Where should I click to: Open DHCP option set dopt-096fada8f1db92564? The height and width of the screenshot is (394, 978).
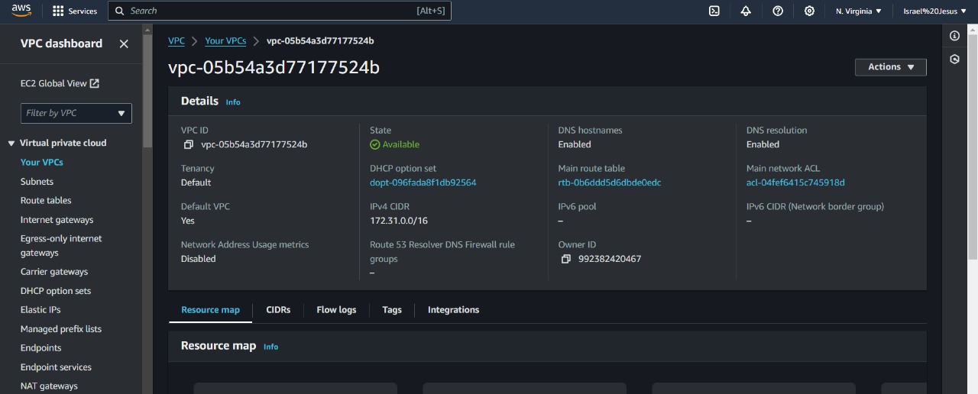(423, 182)
